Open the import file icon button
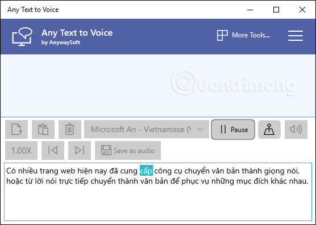 pyautogui.click(x=16, y=129)
